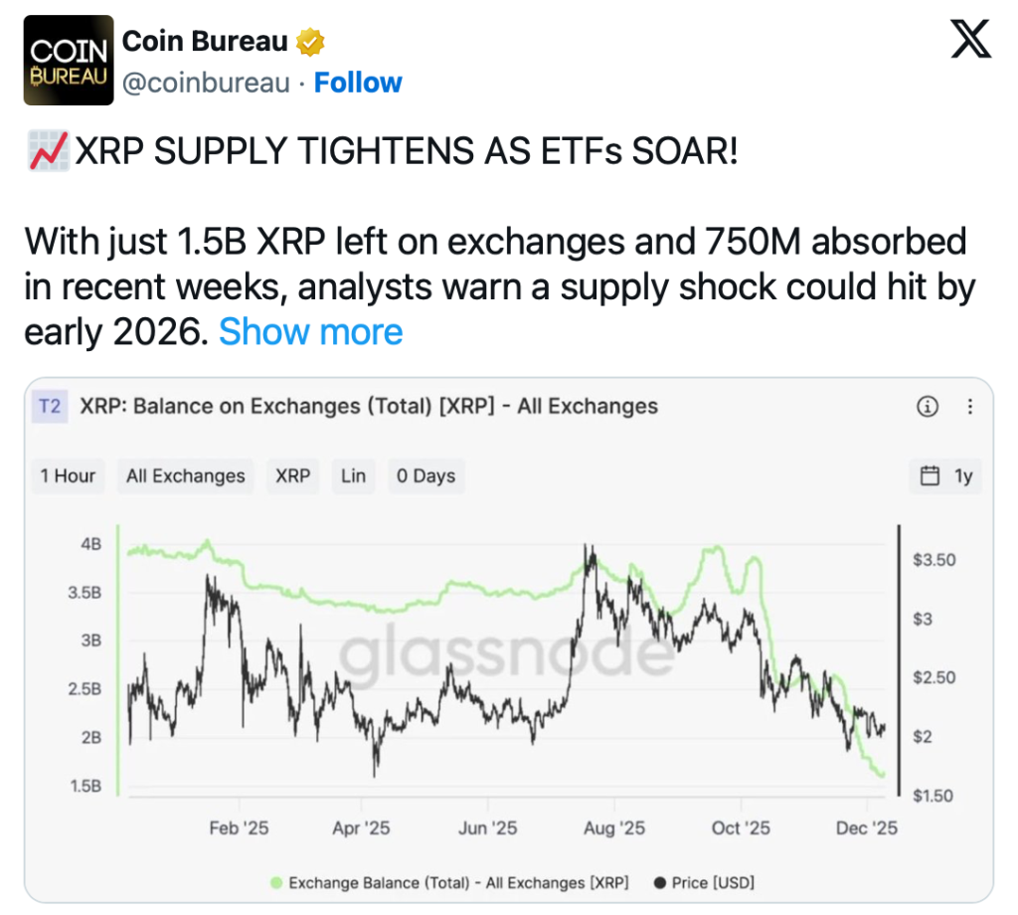Open the @coinbureau handle link
1018x915 pixels.
[206, 83]
